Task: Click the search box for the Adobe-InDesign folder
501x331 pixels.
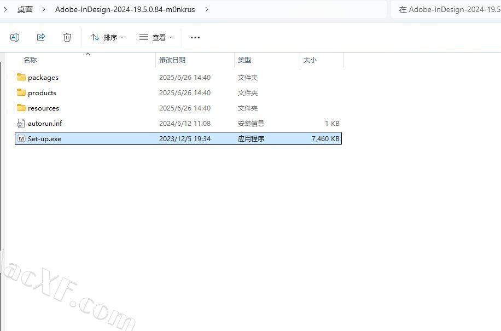Action: tap(446, 10)
